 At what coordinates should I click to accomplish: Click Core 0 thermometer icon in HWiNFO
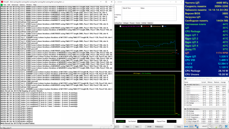click(x=185, y=87)
